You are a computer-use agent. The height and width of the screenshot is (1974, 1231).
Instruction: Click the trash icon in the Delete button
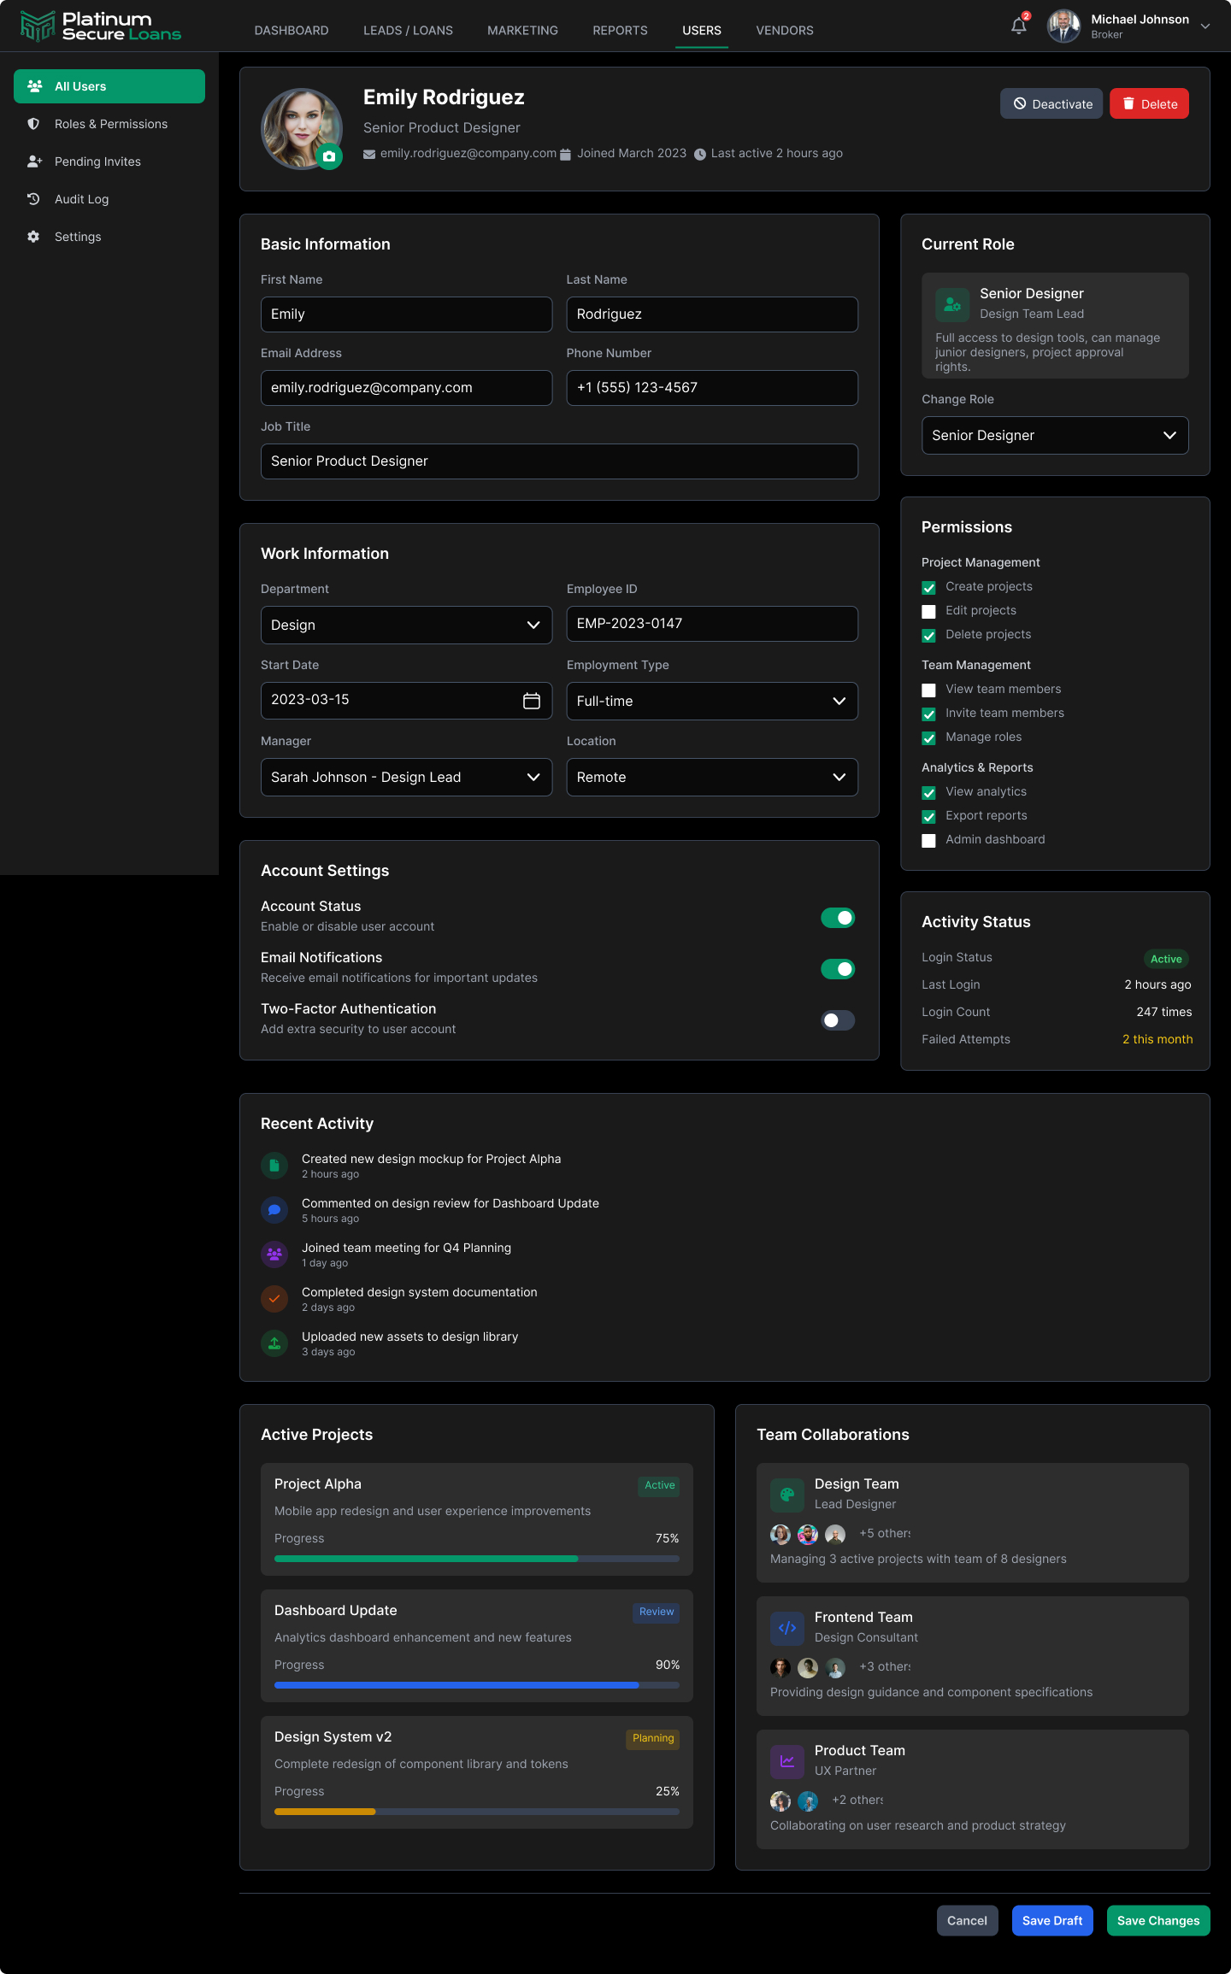click(x=1128, y=103)
